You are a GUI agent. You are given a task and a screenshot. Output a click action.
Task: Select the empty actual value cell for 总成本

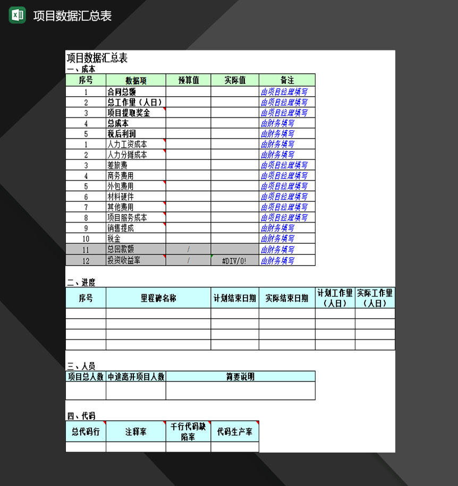[235, 123]
